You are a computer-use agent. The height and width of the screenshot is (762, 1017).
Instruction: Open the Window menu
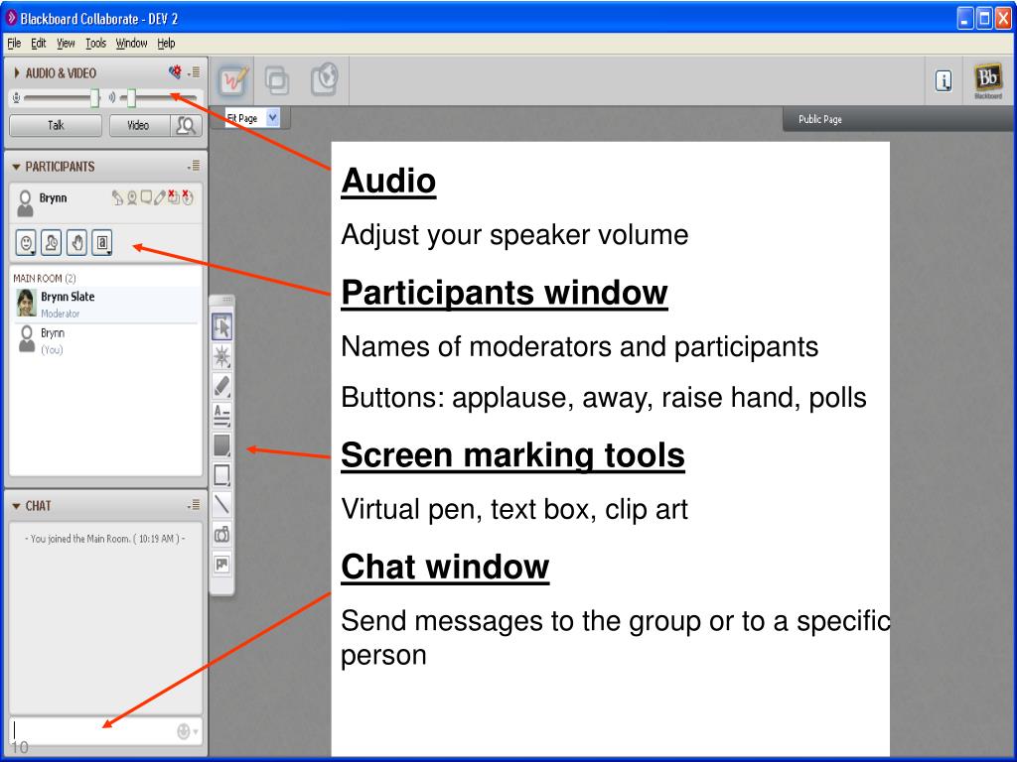coord(132,43)
